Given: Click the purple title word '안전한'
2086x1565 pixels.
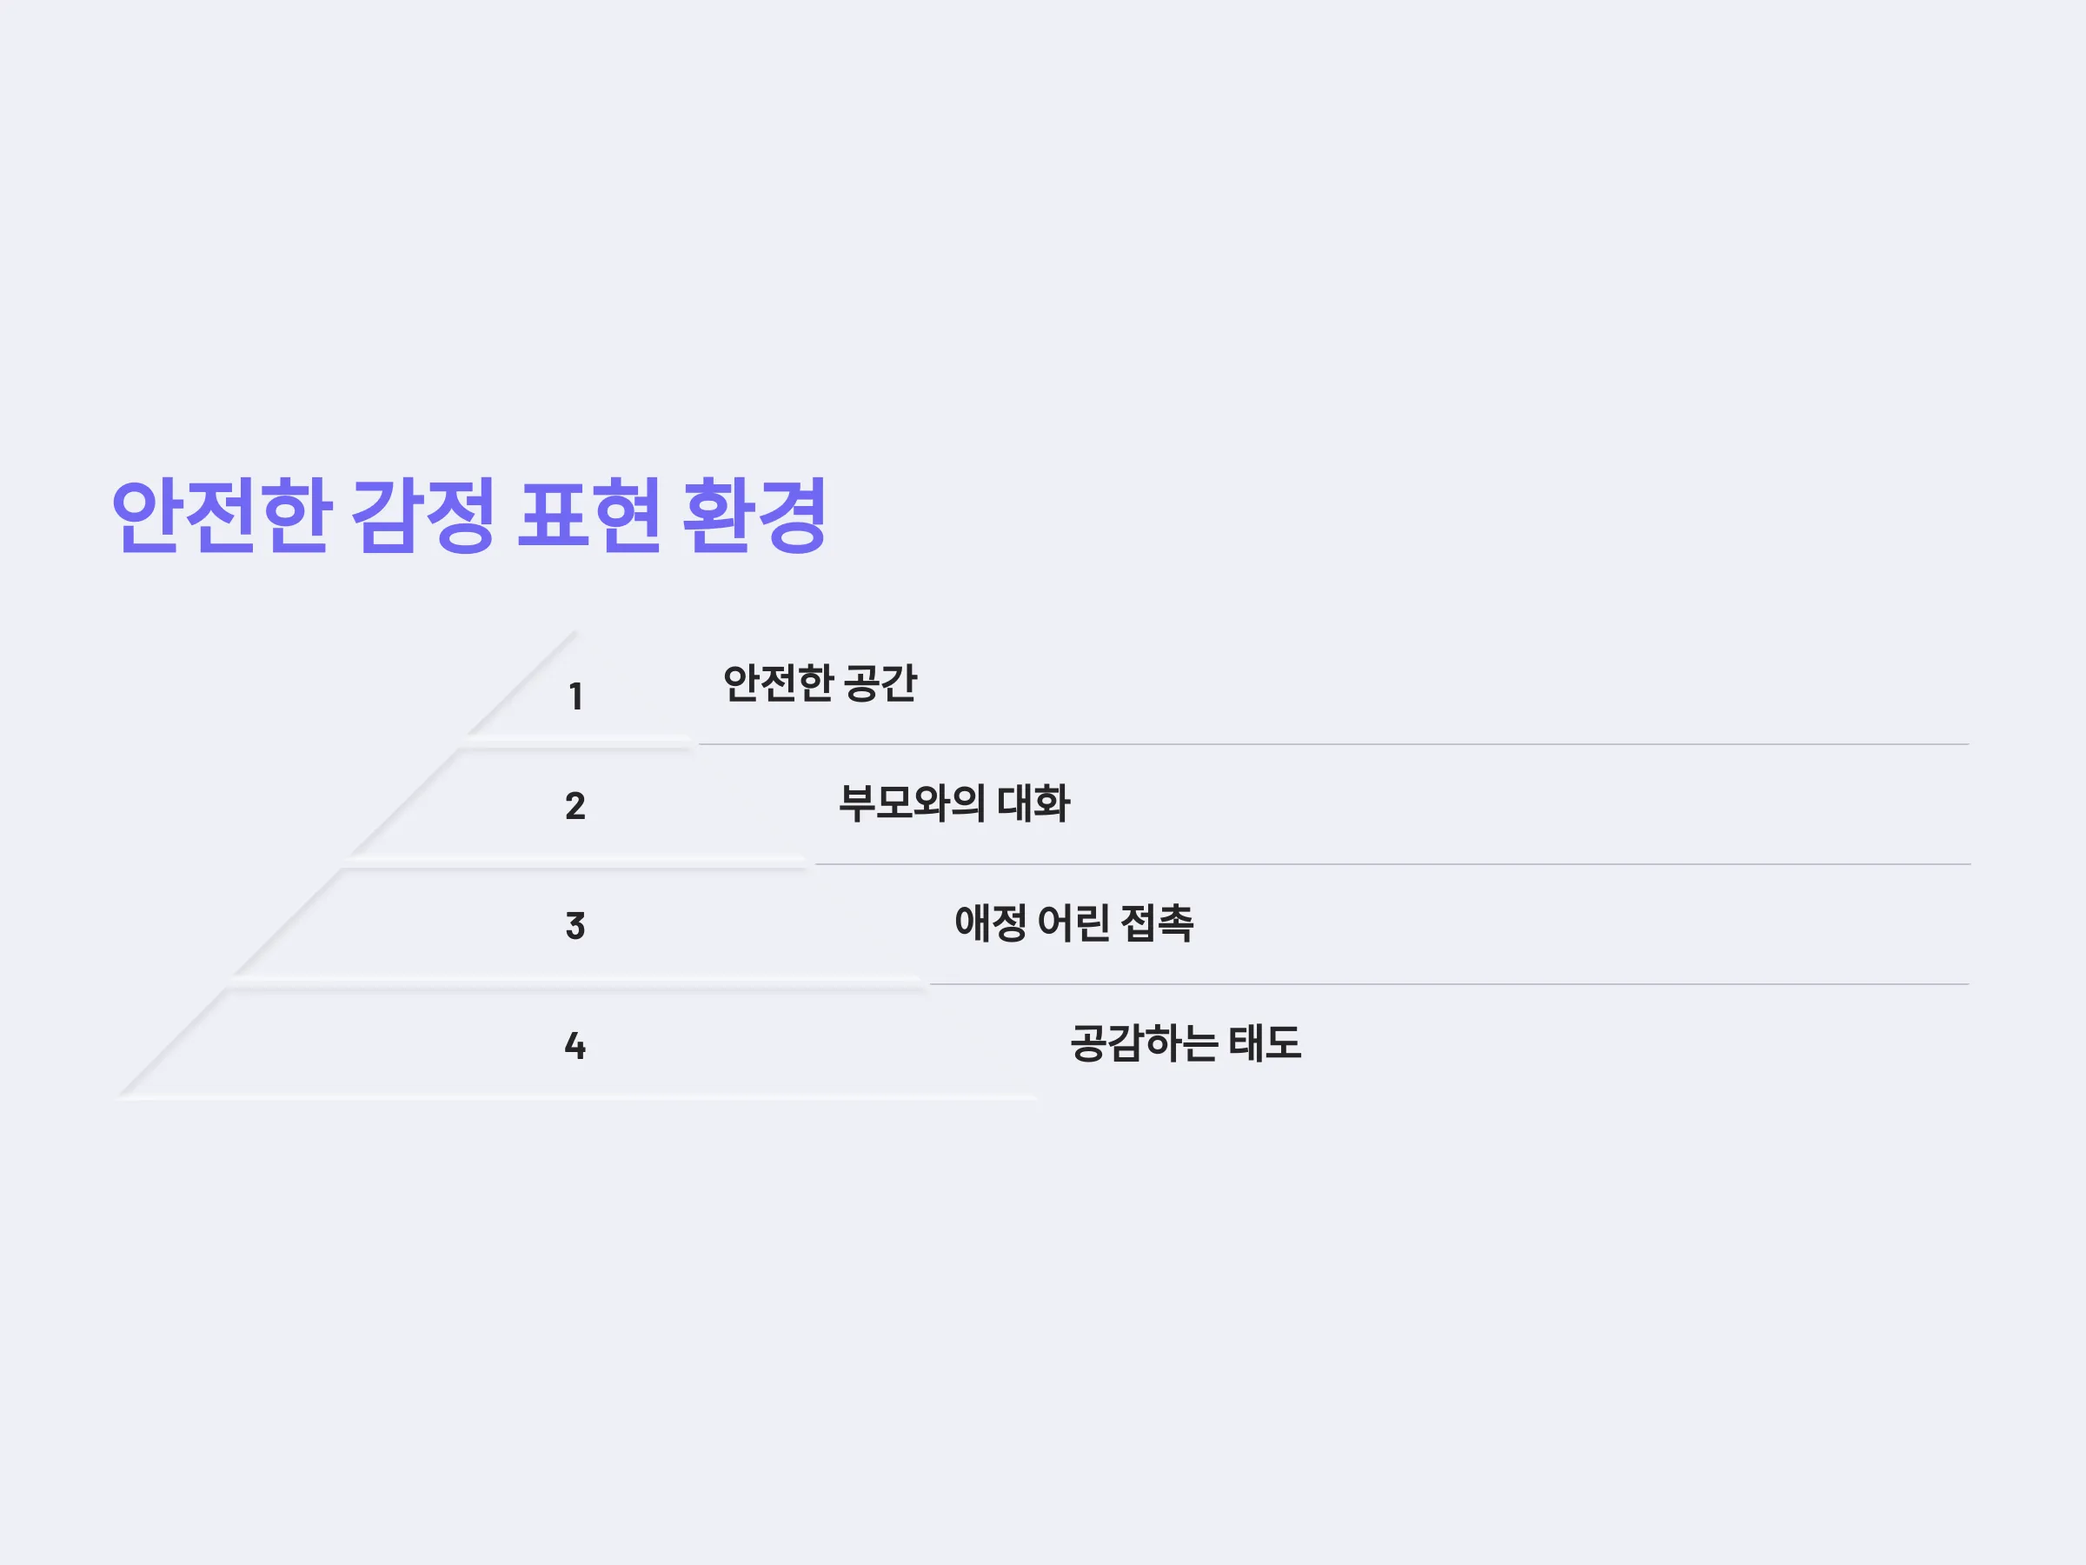Looking at the screenshot, I should [221, 515].
